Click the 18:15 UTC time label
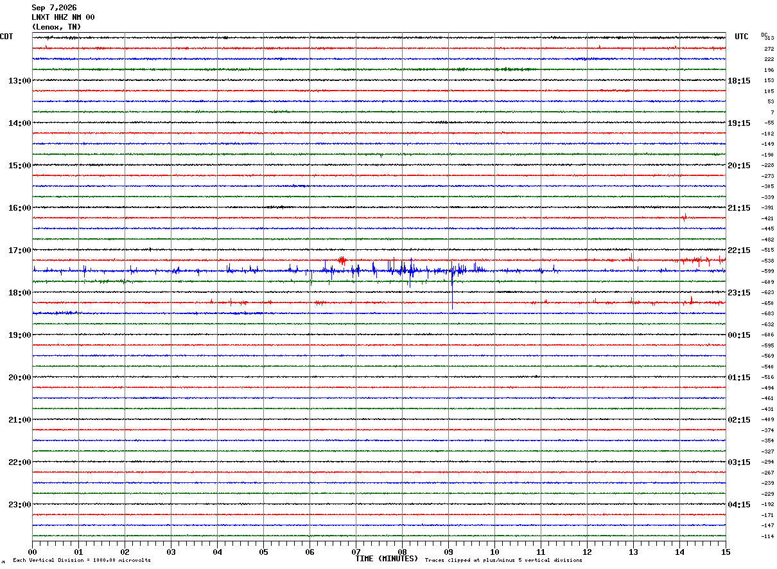The height and width of the screenshot is (569, 777). click(x=738, y=81)
